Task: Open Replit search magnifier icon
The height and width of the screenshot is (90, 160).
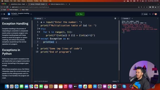Action: (x=150, y=14)
